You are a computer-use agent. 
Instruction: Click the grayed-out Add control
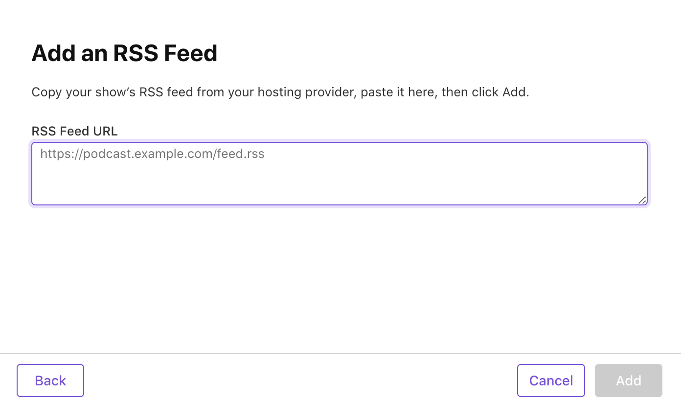[628, 380]
